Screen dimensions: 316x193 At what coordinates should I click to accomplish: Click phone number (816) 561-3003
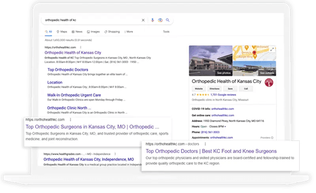pos(210,132)
